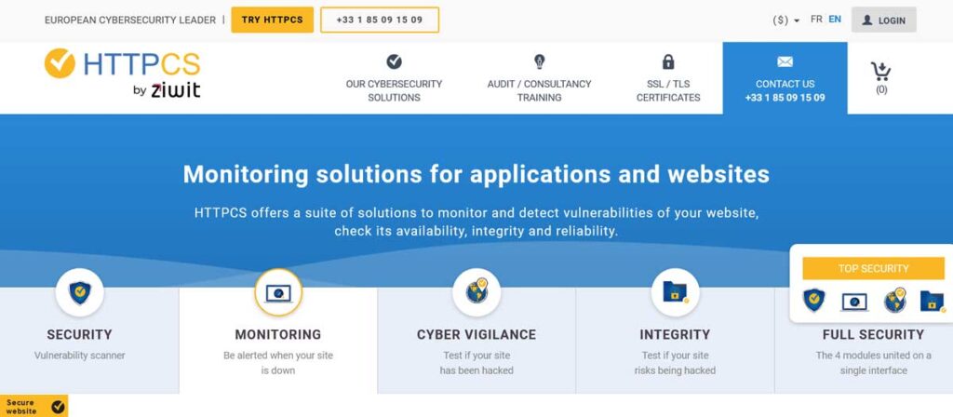
Task: Click the HTTPCS checkmark logo
Action: pyautogui.click(x=60, y=64)
